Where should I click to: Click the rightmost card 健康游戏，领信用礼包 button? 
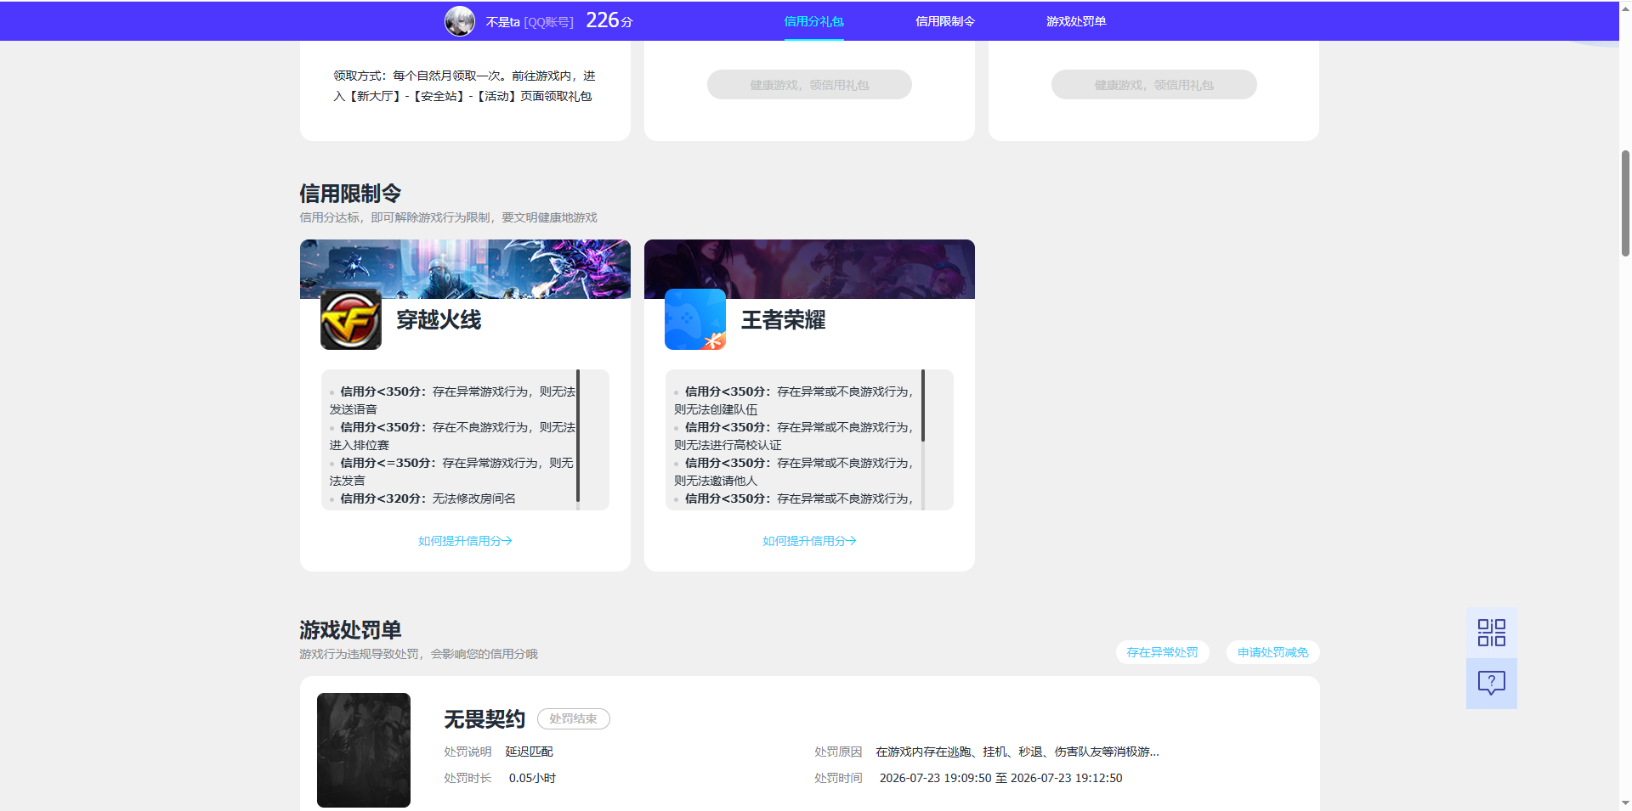pyautogui.click(x=1153, y=85)
